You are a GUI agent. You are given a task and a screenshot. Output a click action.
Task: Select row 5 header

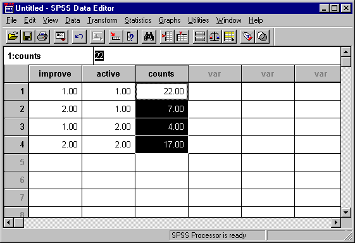(x=16, y=162)
